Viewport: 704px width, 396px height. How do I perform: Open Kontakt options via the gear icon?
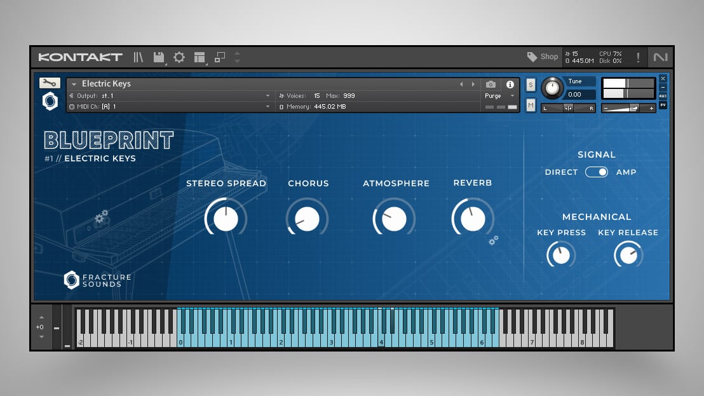click(x=179, y=57)
